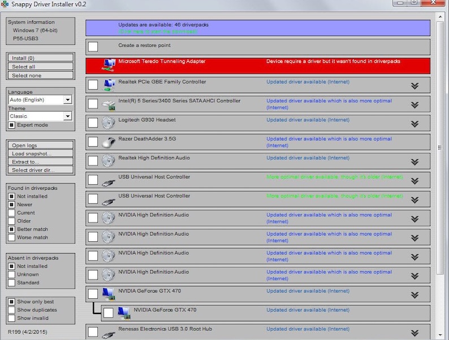
Task: Click the Intel SATA AHCI Controller drive icon
Action: 108,104
